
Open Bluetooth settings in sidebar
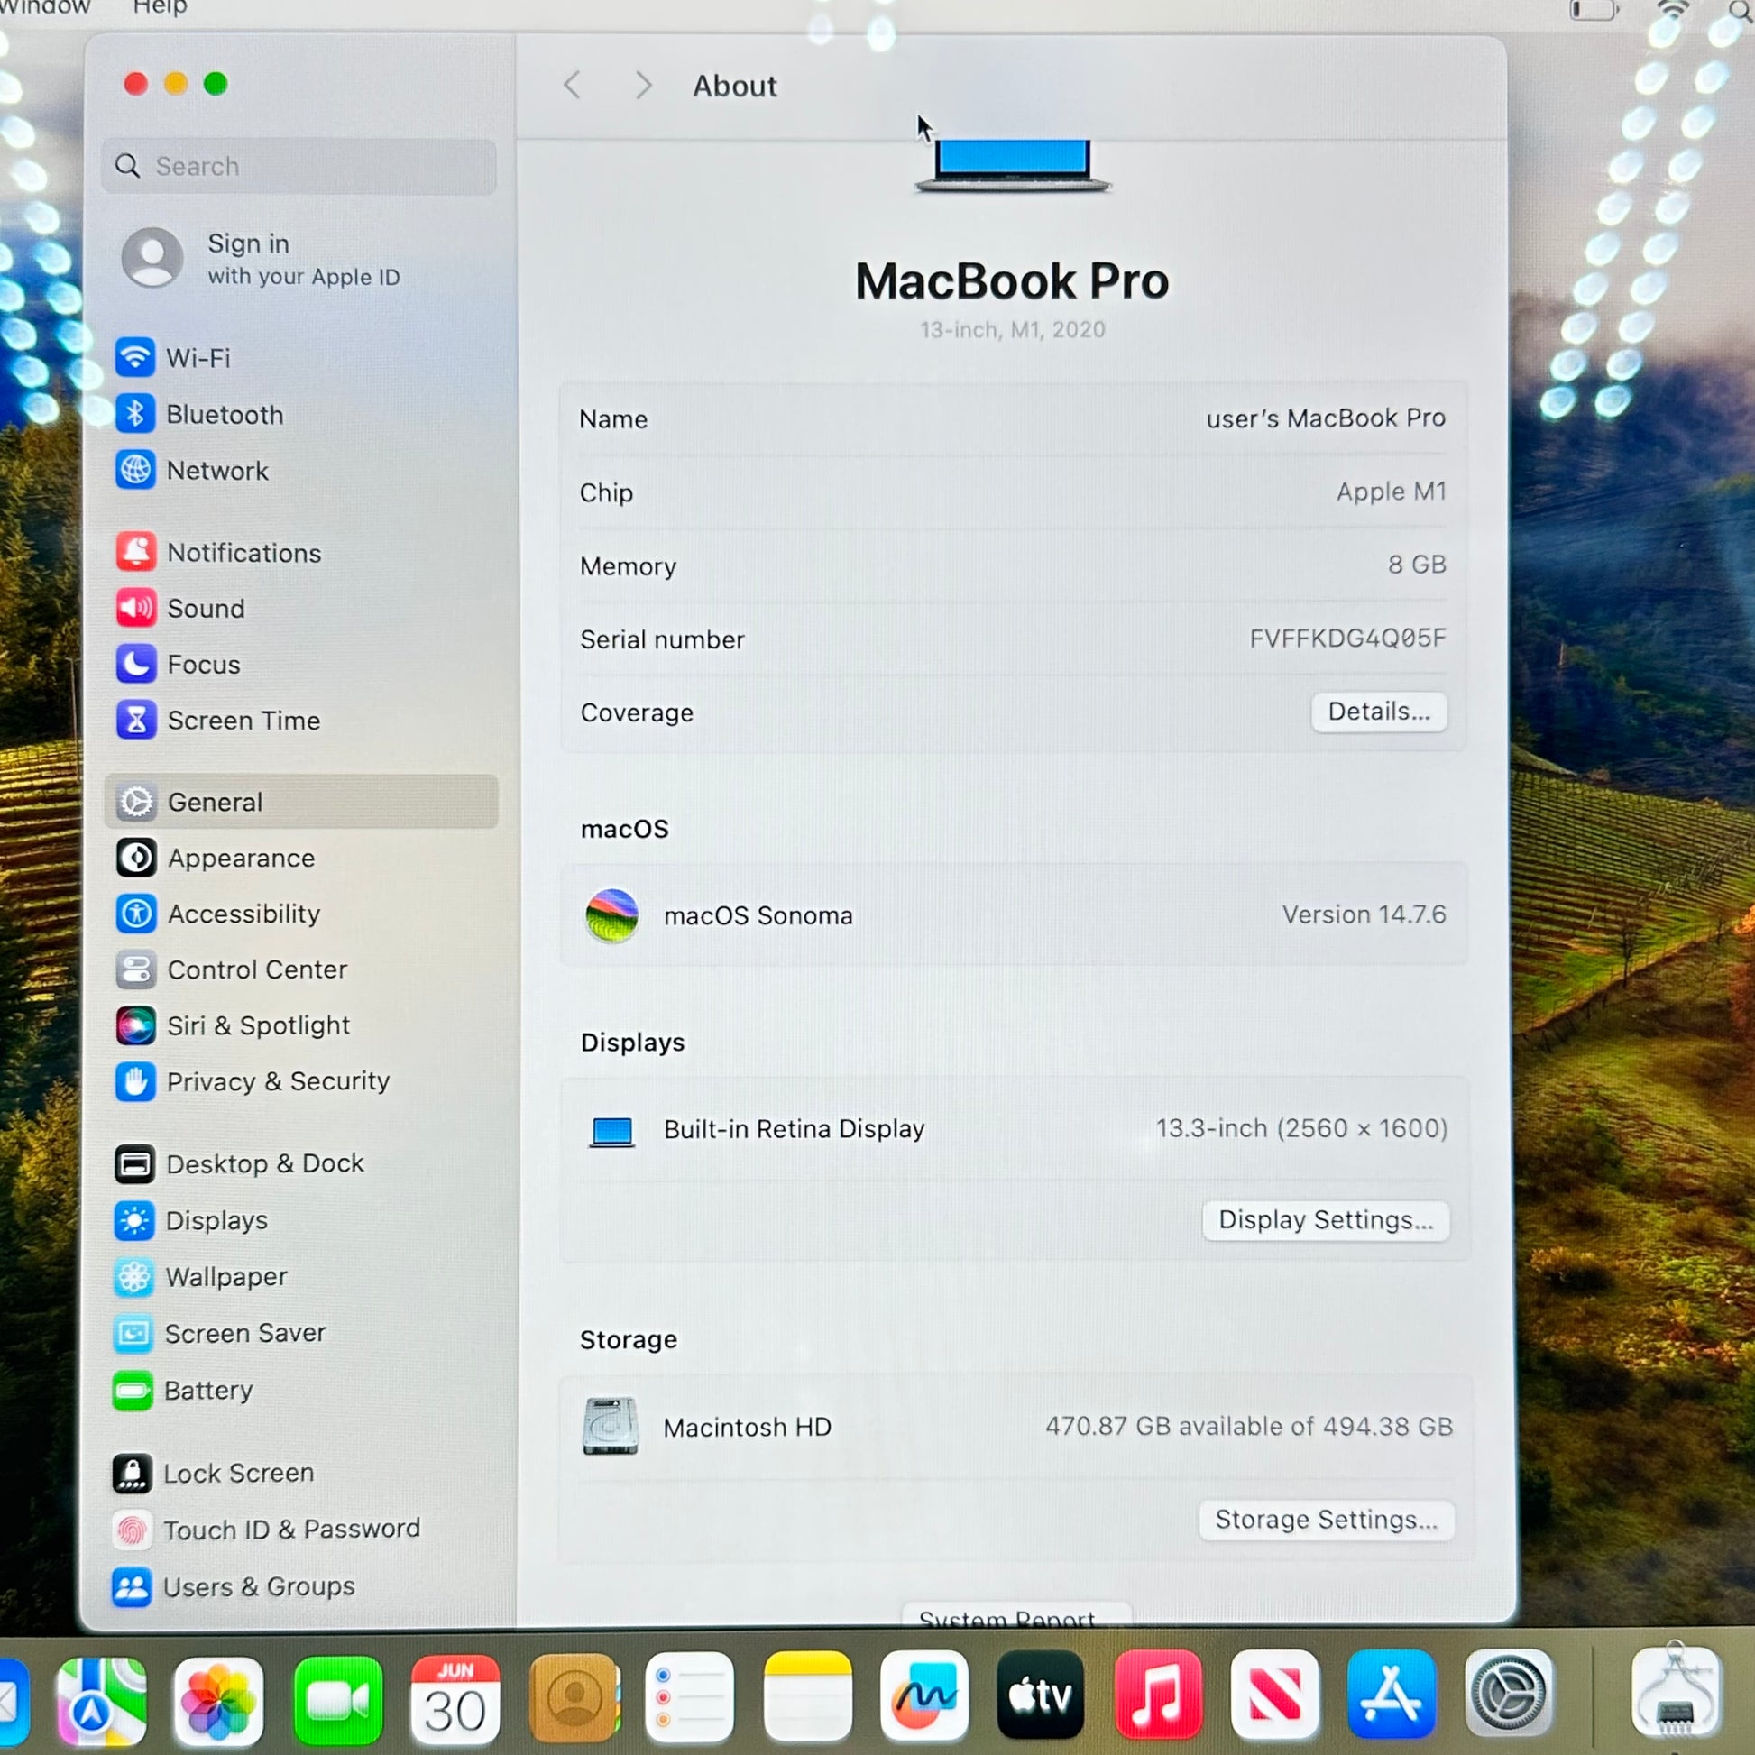(200, 414)
